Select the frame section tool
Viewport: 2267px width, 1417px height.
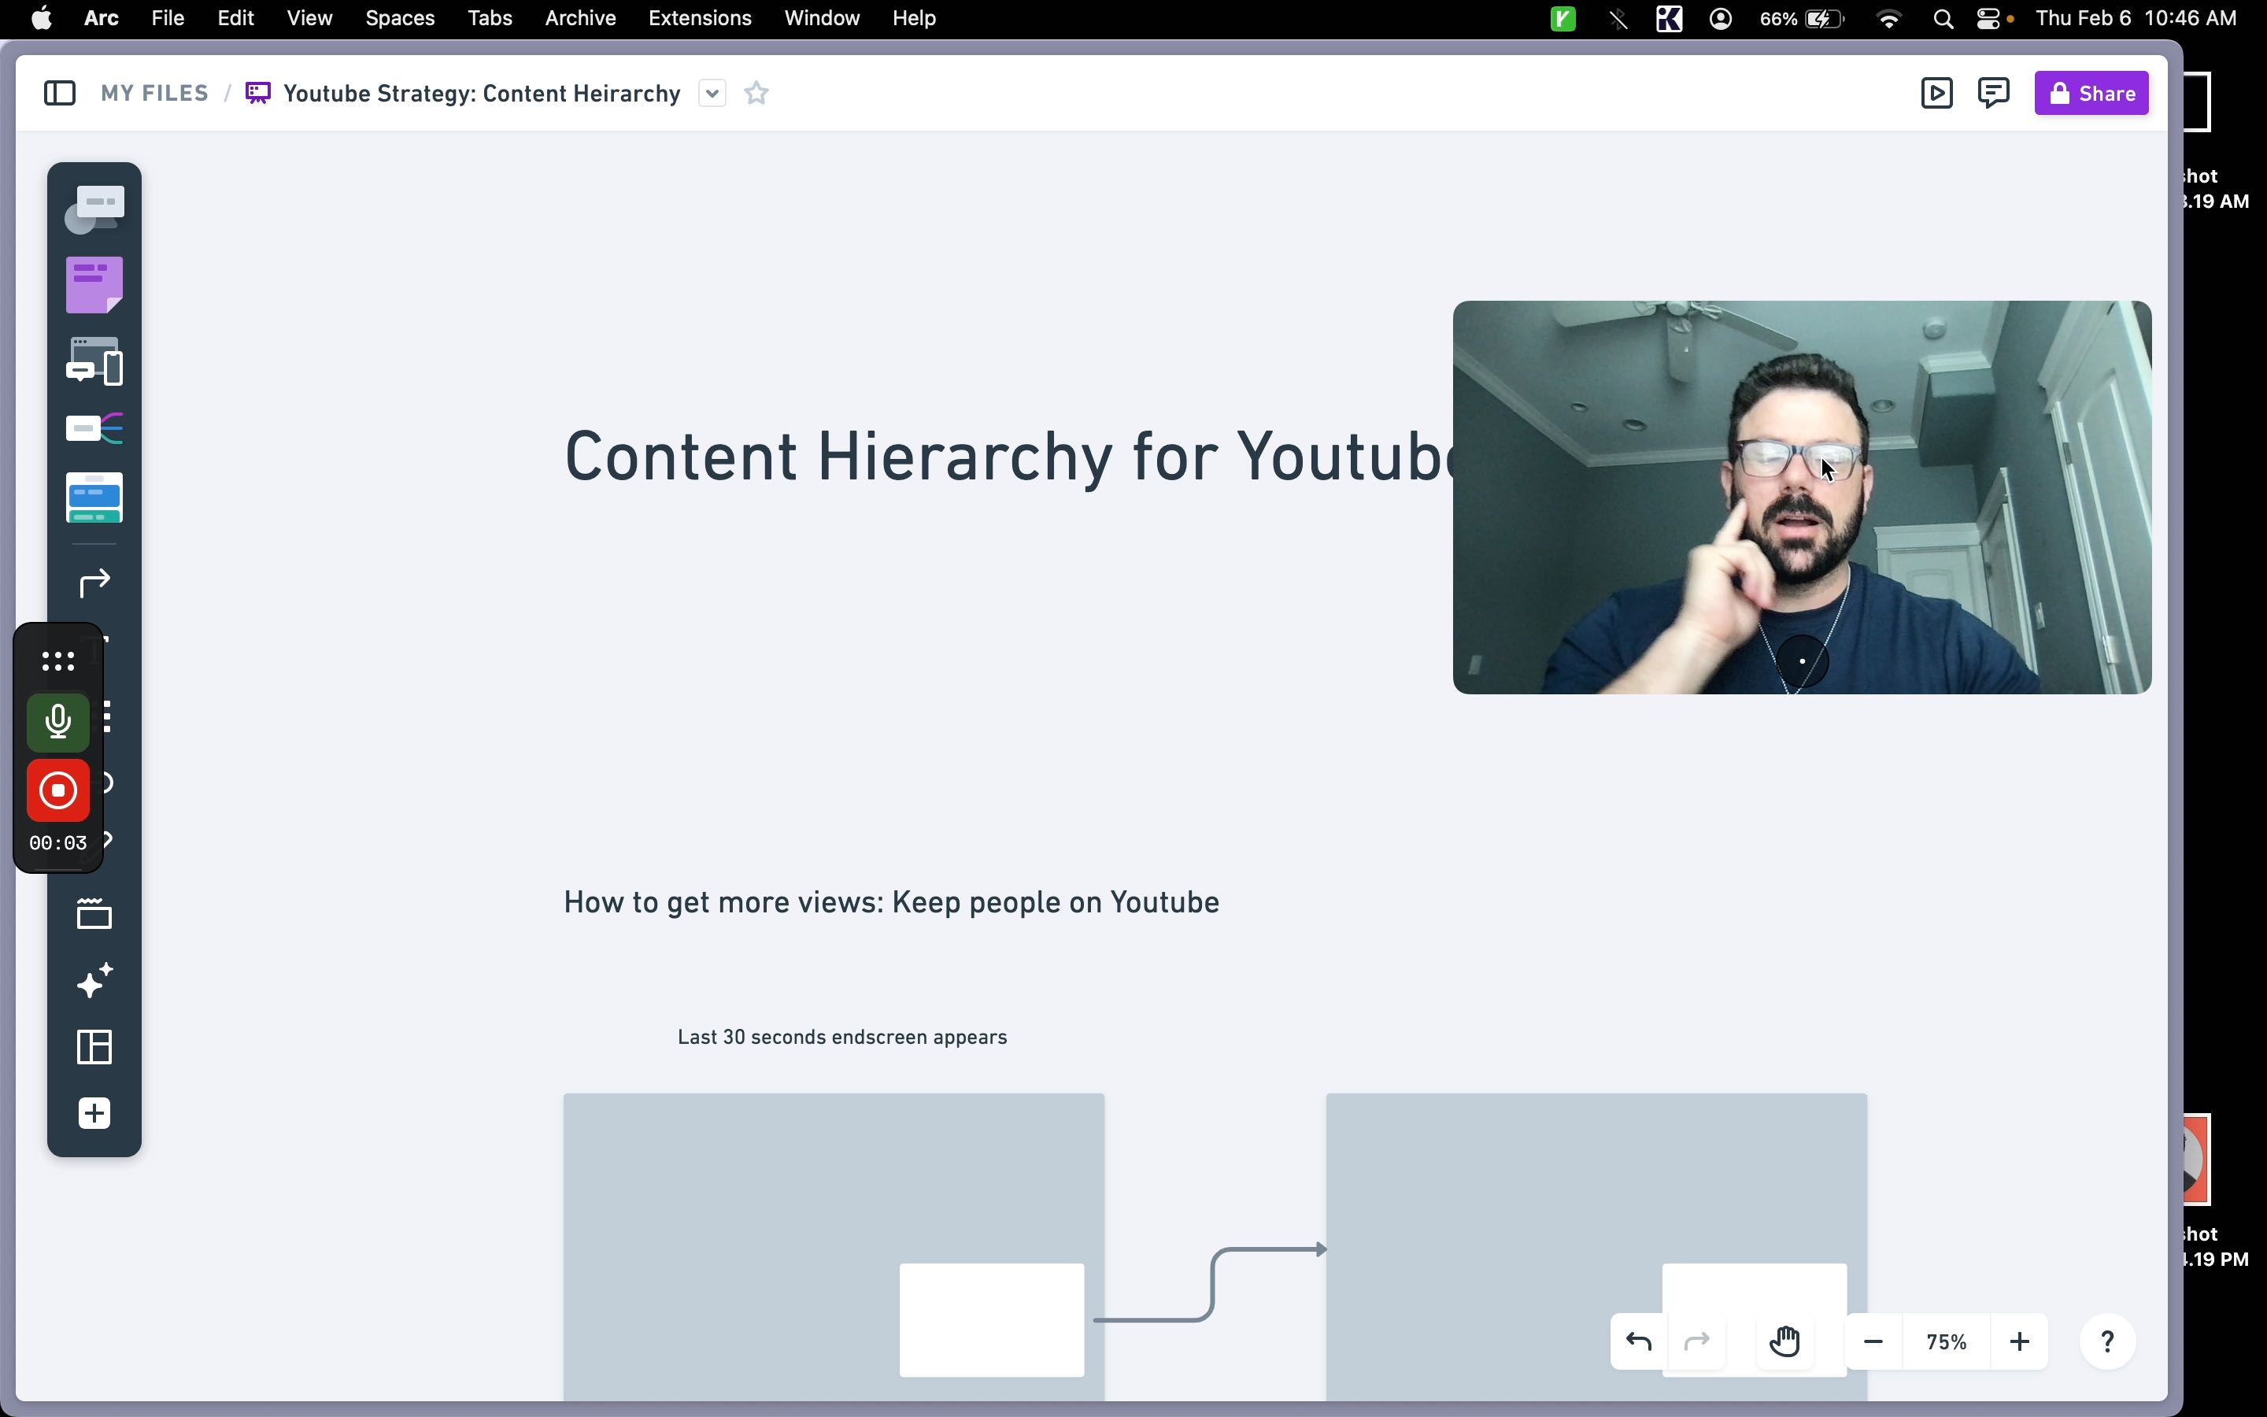[94, 914]
